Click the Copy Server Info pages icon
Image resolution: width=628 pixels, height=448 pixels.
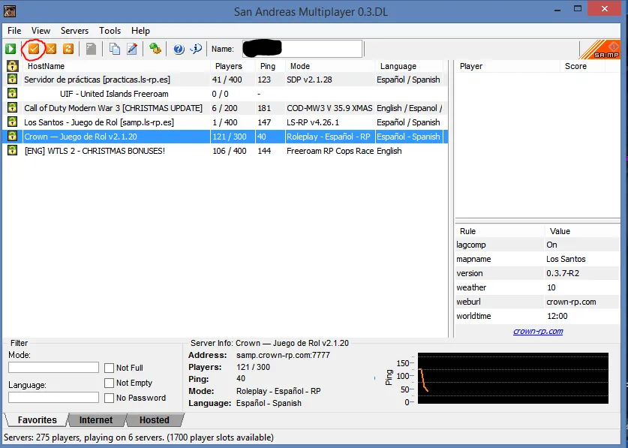(115, 49)
